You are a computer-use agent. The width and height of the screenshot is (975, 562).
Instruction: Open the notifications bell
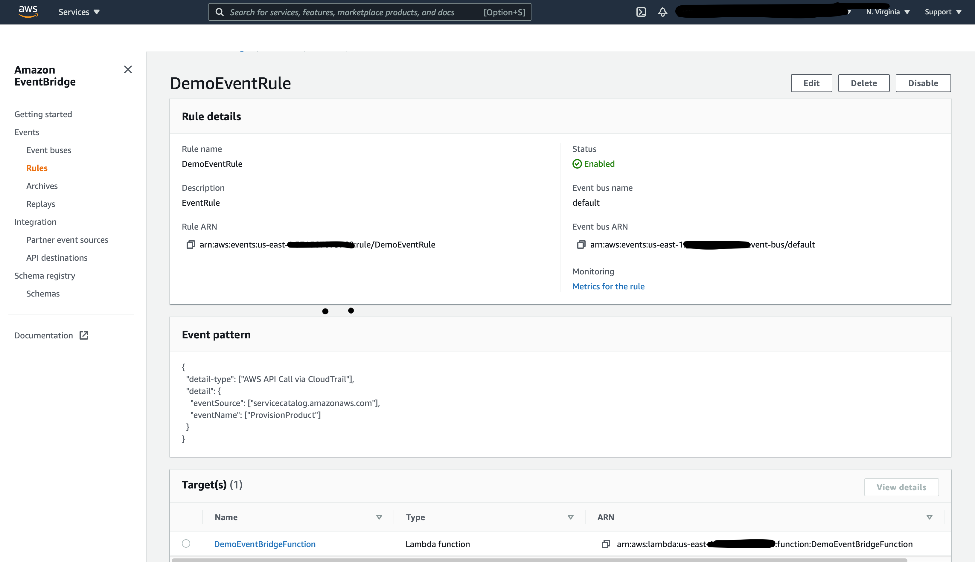coord(663,12)
